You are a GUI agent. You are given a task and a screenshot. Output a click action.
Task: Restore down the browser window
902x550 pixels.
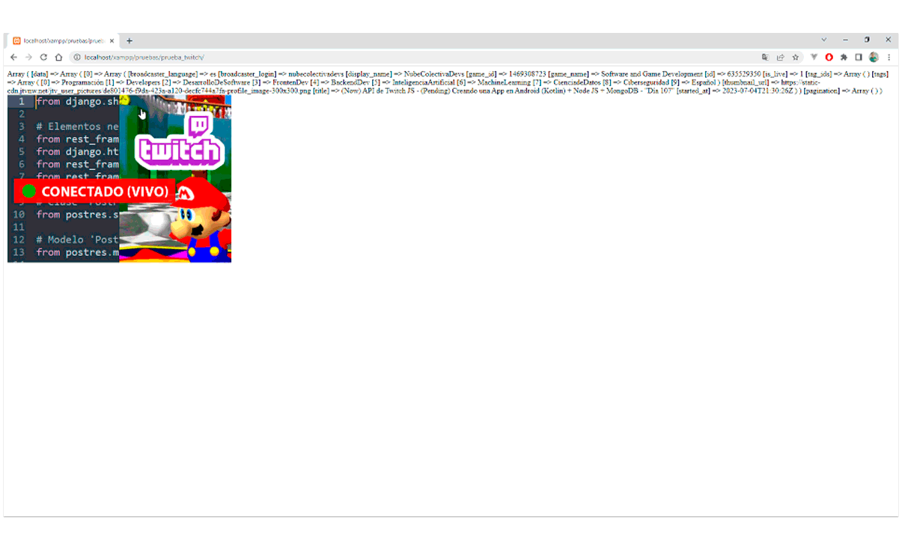pos(867,40)
